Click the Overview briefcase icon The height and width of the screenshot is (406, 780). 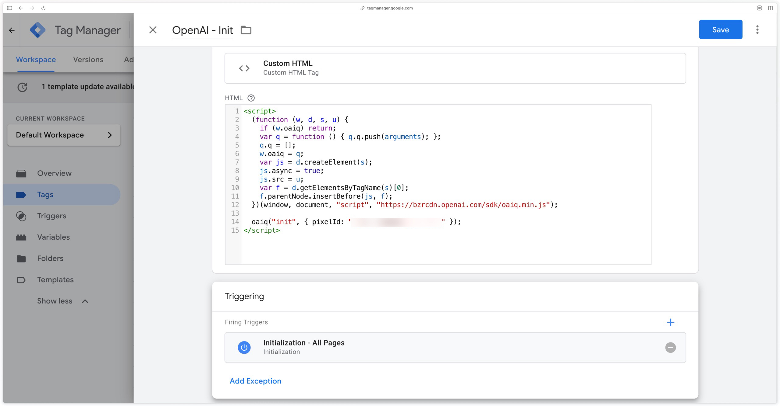click(21, 174)
